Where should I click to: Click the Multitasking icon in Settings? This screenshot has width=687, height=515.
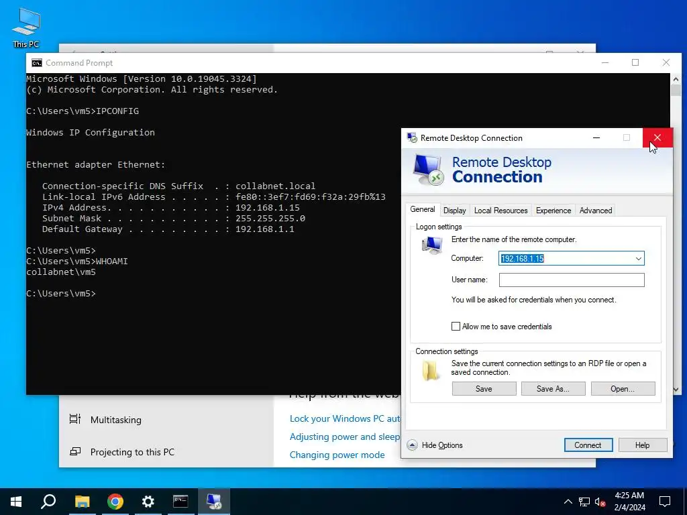pos(75,419)
